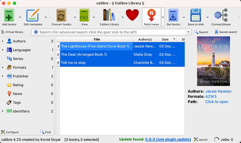This screenshot has height=143, width=241.
Task: Open the Convert books dropdown arrow
Action: pyautogui.click(x=75, y=17)
